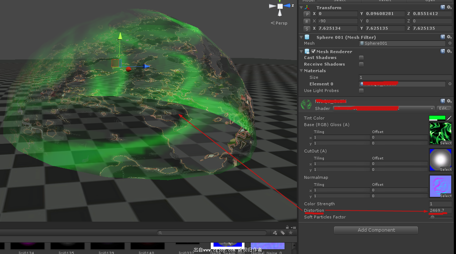Click the Position Y field

point(384,14)
